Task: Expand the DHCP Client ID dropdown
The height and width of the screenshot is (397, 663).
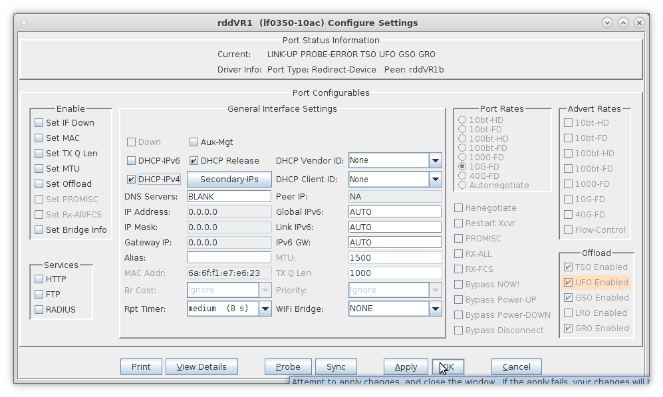Action: pyautogui.click(x=435, y=180)
